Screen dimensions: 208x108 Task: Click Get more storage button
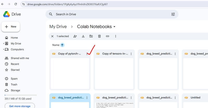19,106
